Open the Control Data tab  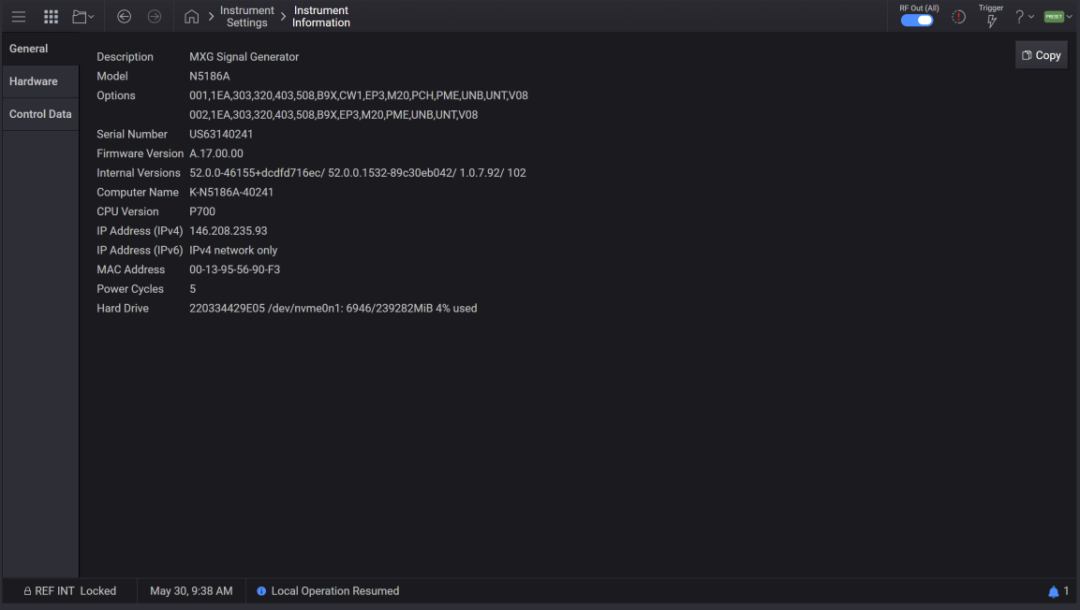[x=39, y=114]
